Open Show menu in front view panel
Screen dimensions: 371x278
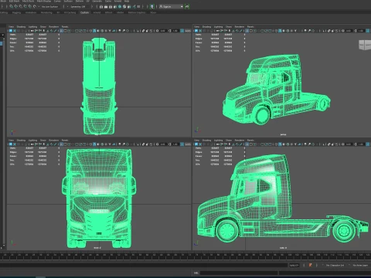point(43,141)
